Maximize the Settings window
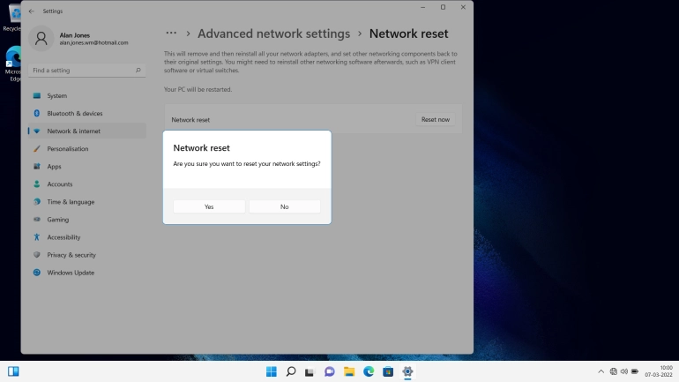 pyautogui.click(x=443, y=7)
